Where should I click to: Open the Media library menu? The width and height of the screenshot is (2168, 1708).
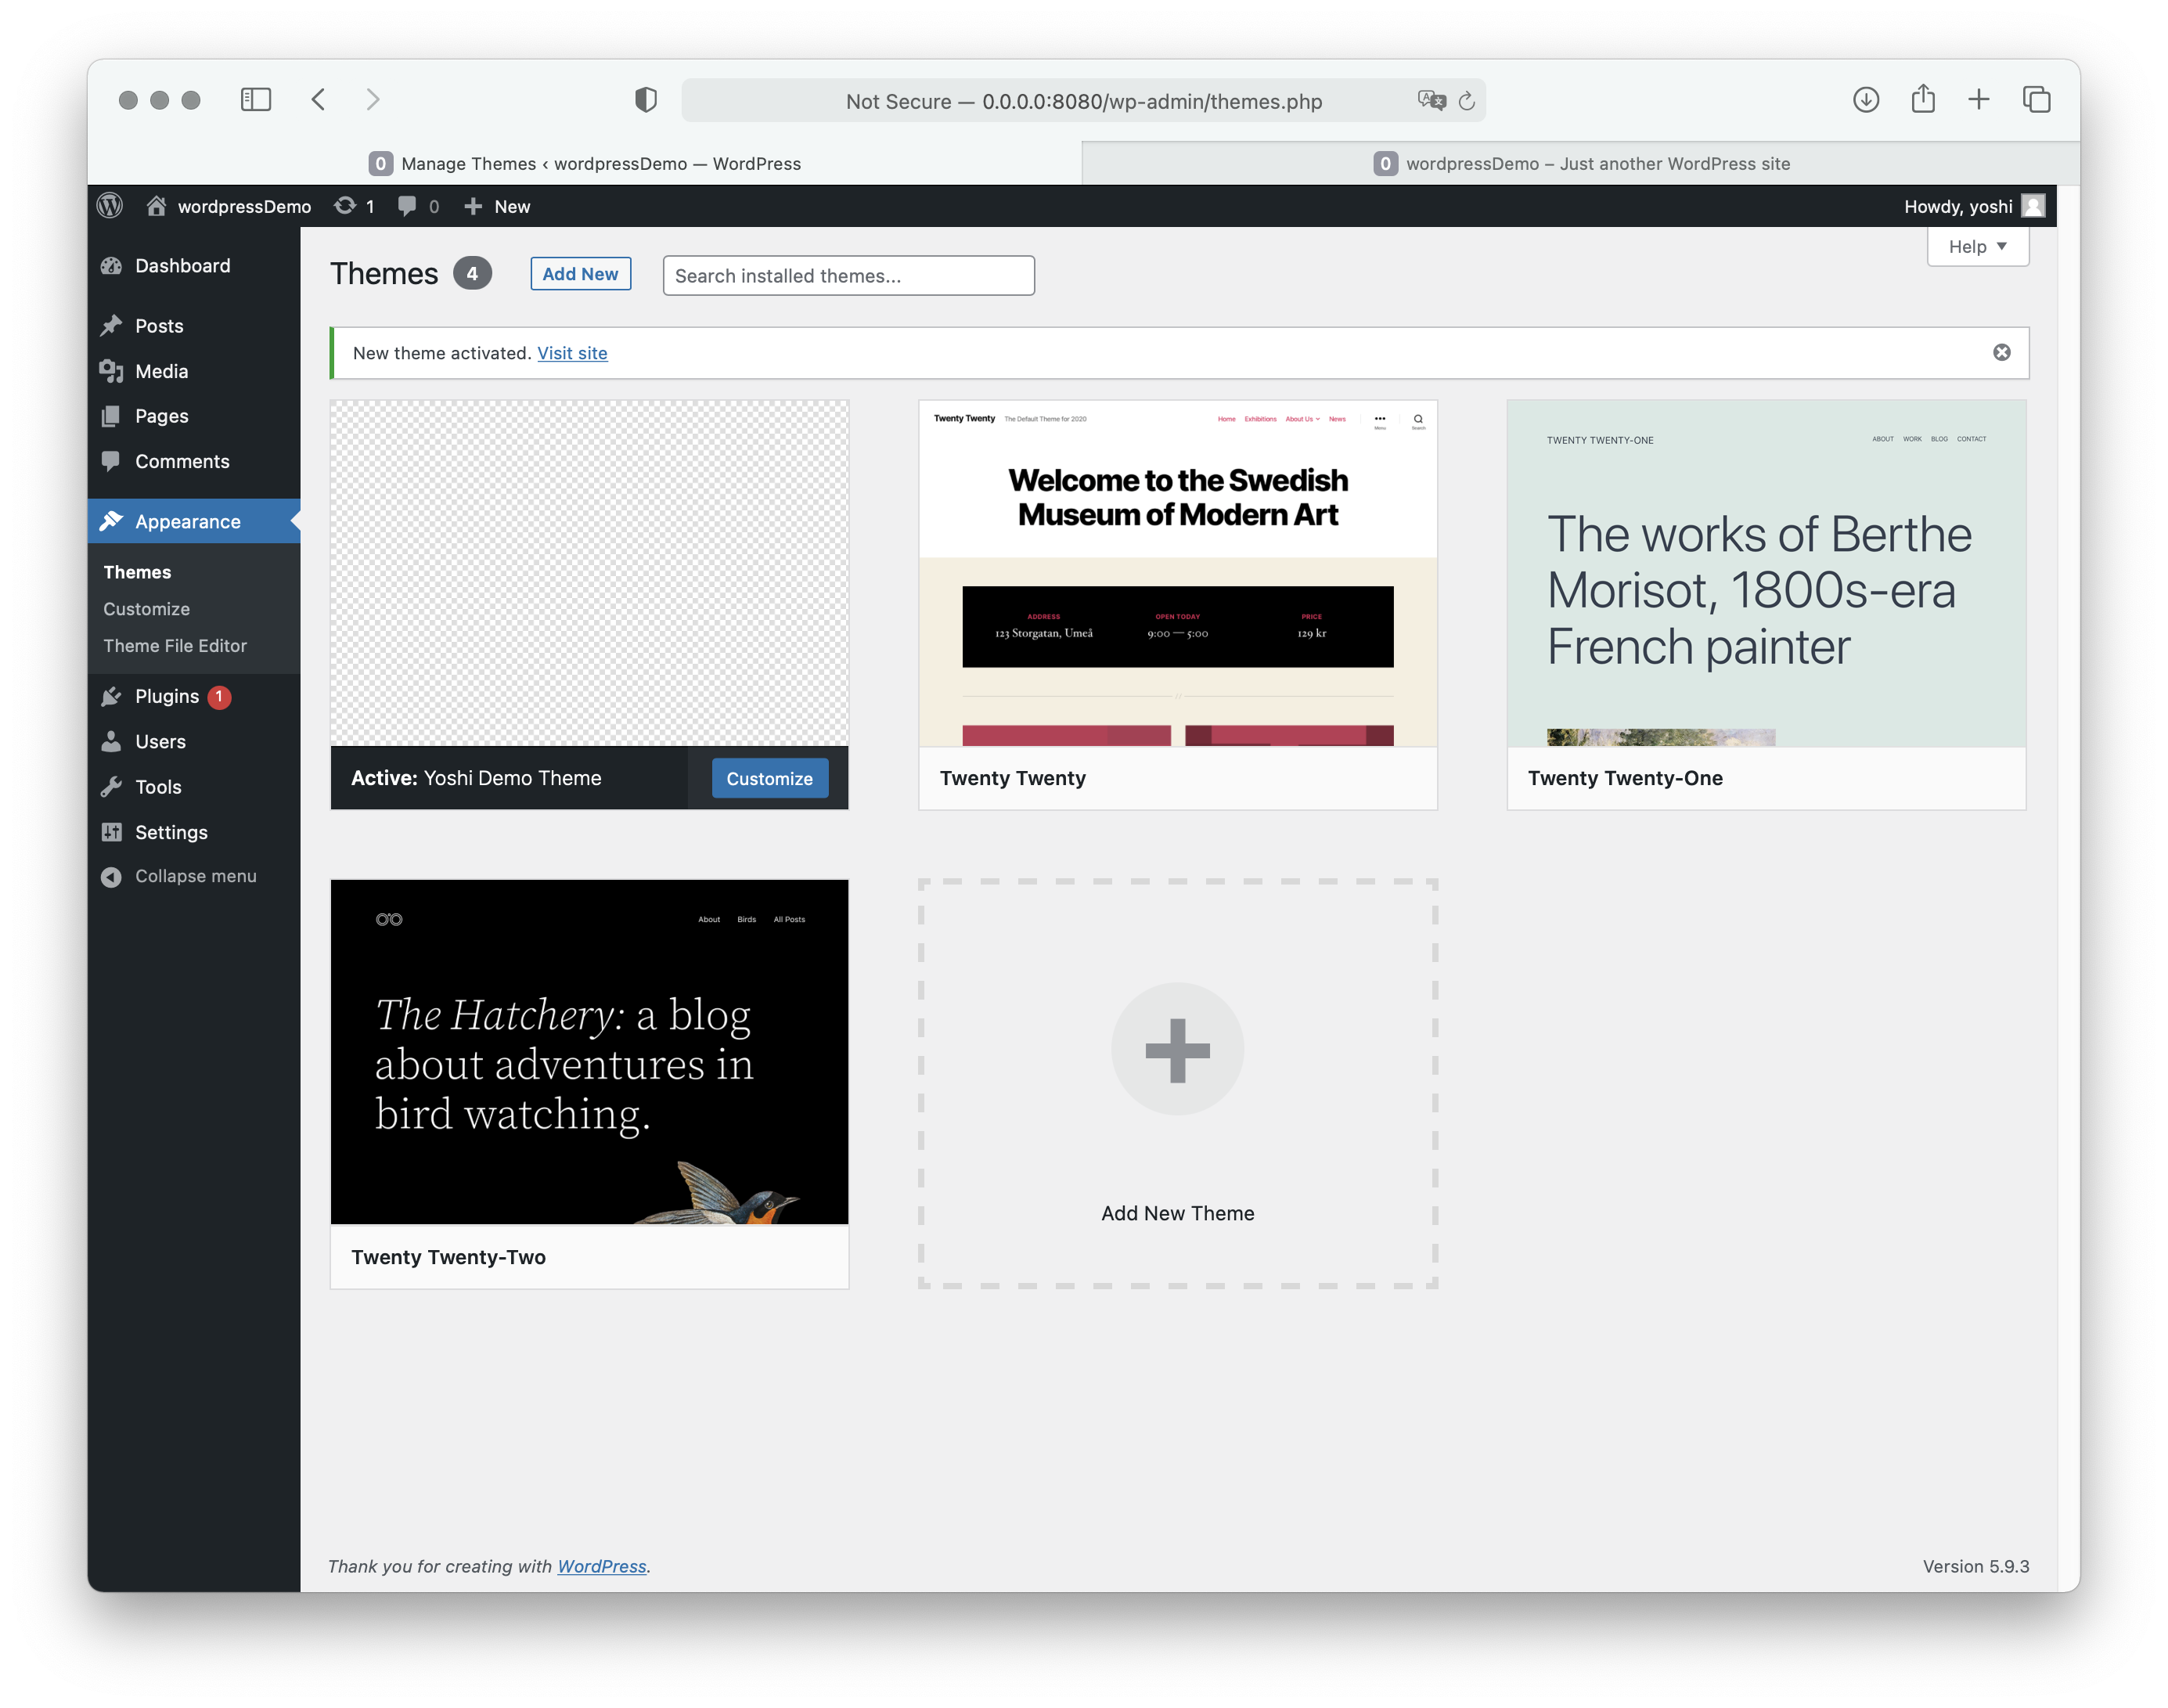193,371
